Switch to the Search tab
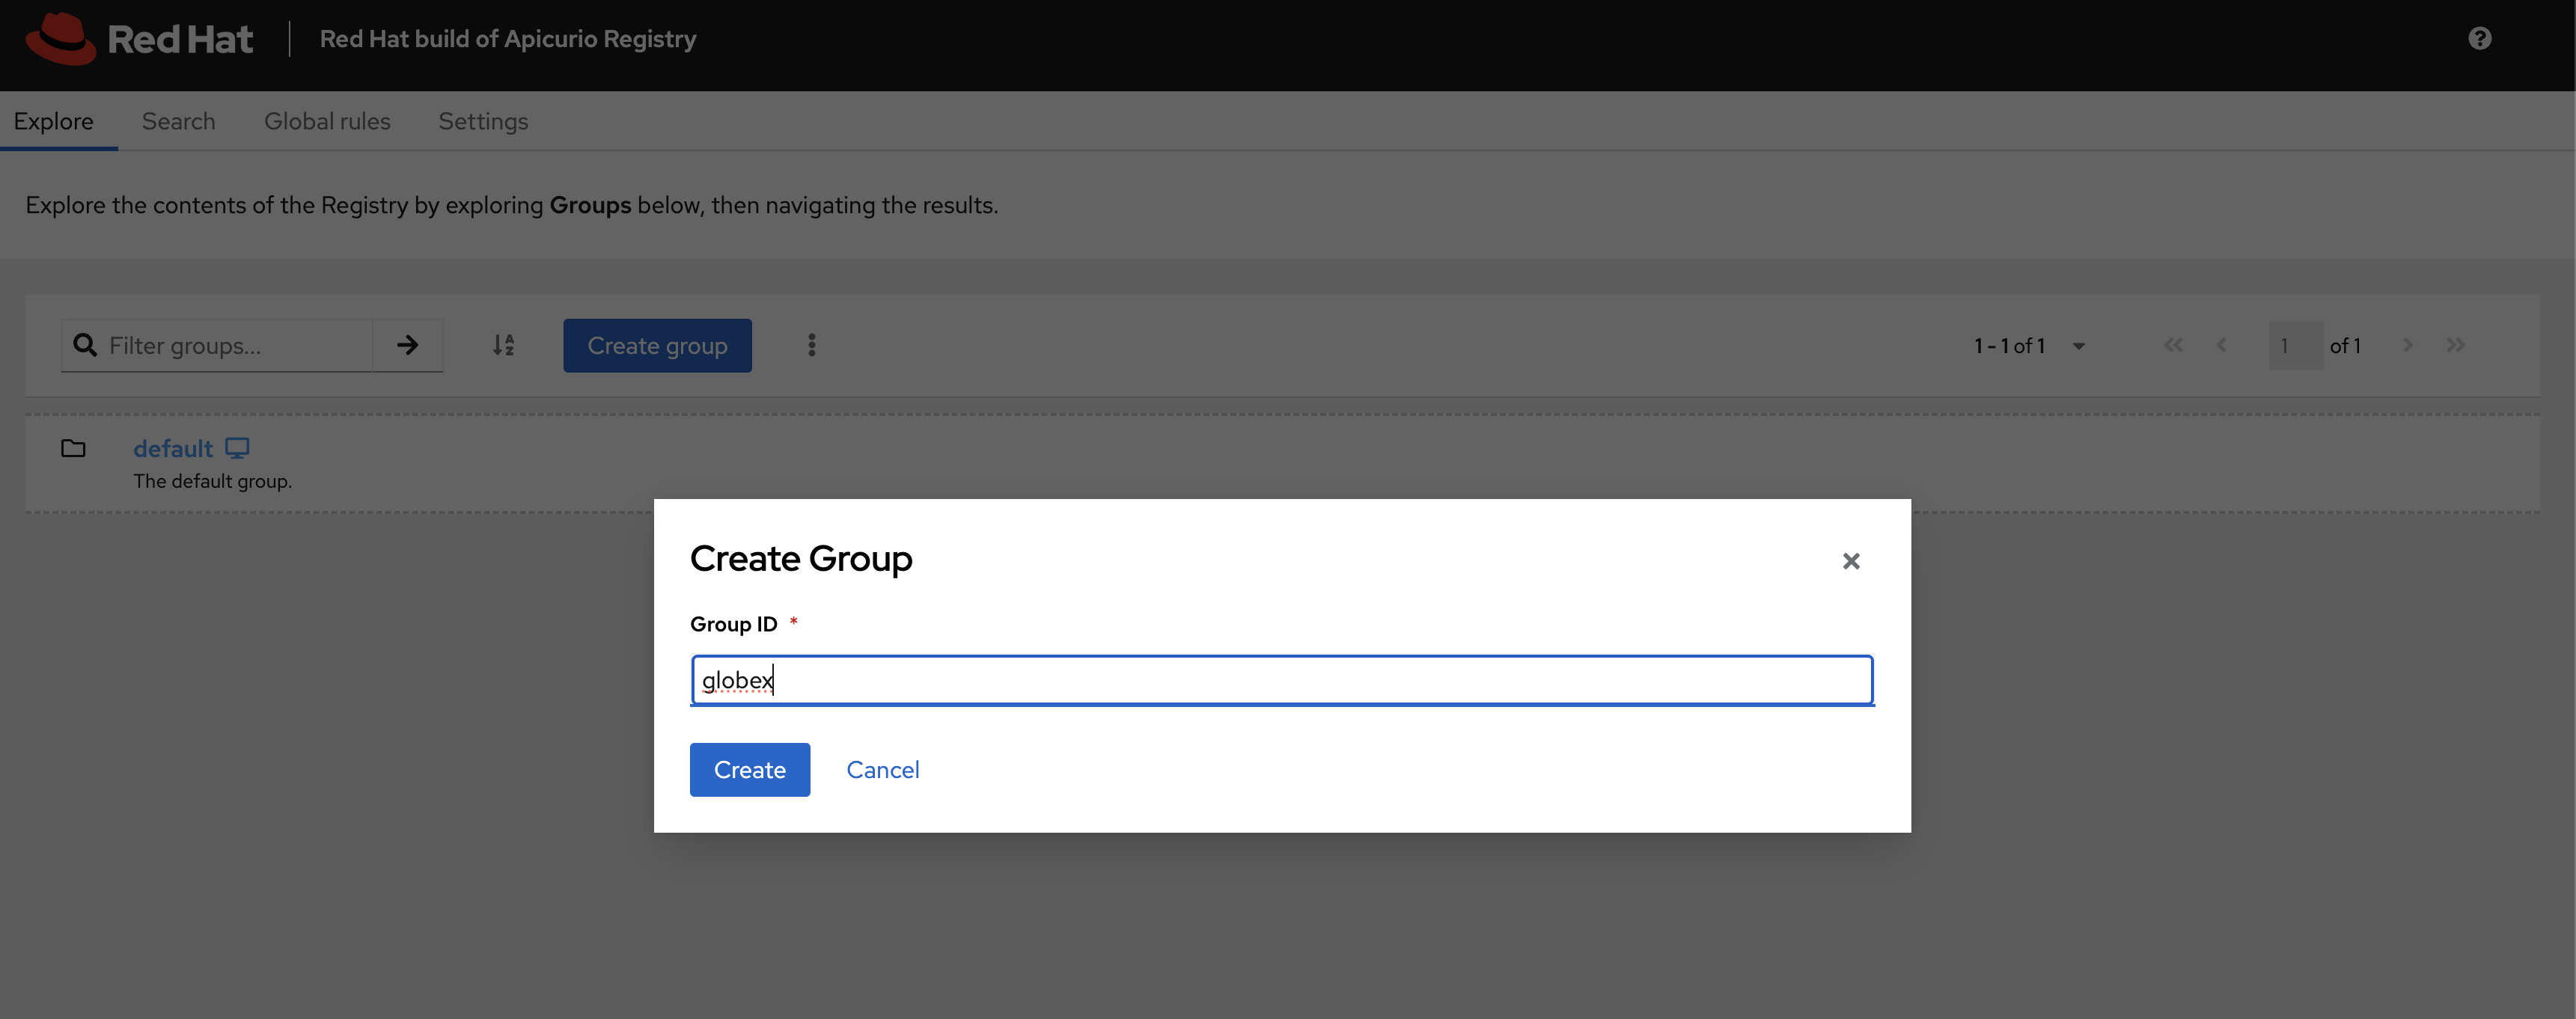 [178, 120]
